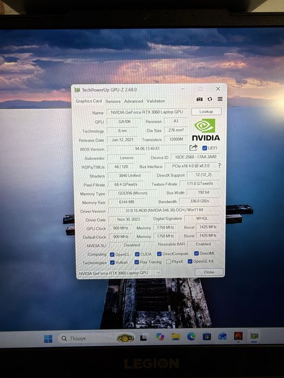Image resolution: width=284 pixels, height=378 pixels.
Task: Click the Subvendor value Lenovo
Action: [127, 158]
